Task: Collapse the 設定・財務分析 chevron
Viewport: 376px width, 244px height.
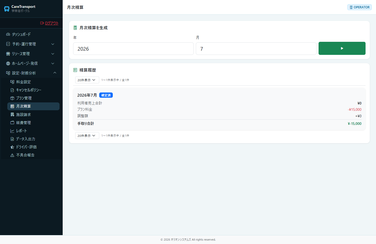Action: (x=55, y=73)
